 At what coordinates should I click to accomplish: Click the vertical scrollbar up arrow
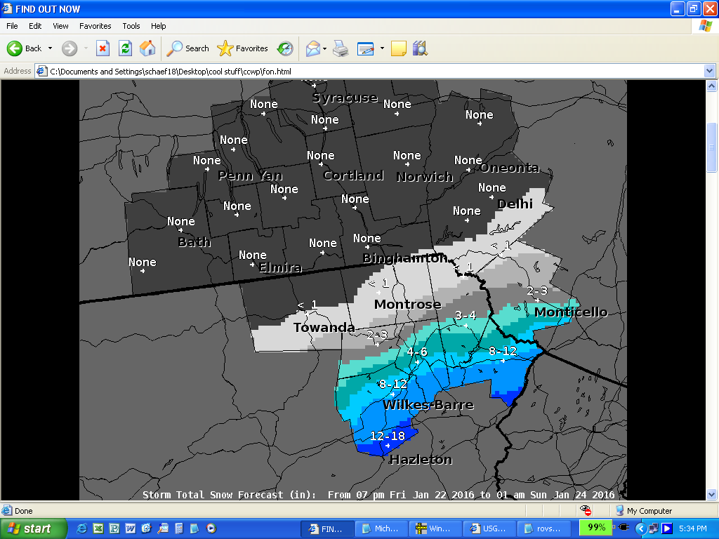[711, 86]
